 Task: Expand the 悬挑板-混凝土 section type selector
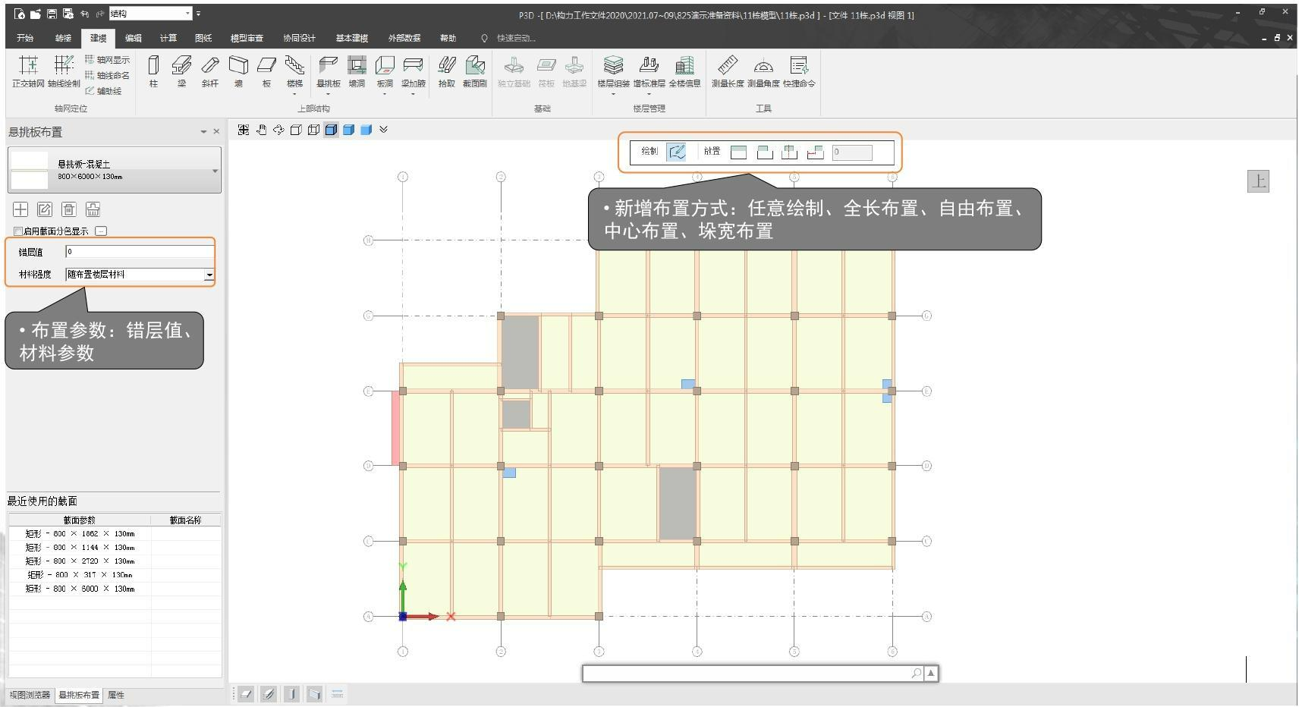click(215, 171)
